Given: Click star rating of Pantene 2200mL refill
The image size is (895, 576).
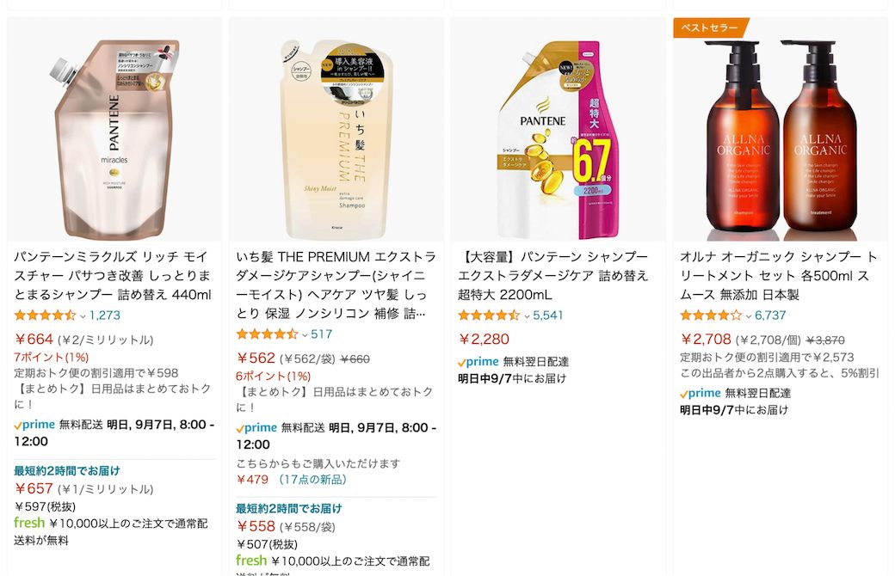Looking at the screenshot, I should click(489, 316).
